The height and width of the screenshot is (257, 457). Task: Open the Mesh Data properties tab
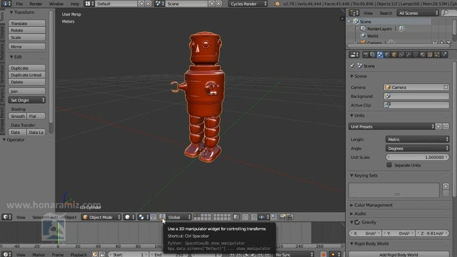[x=415, y=54]
